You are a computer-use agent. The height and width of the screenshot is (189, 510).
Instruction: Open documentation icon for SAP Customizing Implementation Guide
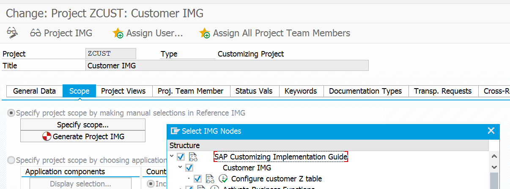[193, 157]
